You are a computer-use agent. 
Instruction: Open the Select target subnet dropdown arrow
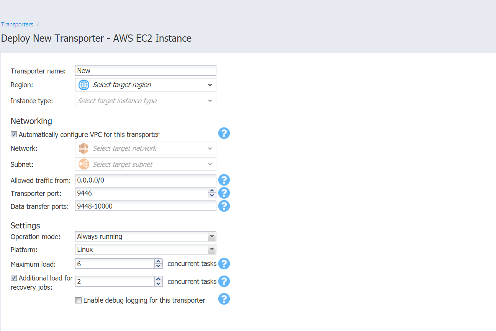[210, 165]
